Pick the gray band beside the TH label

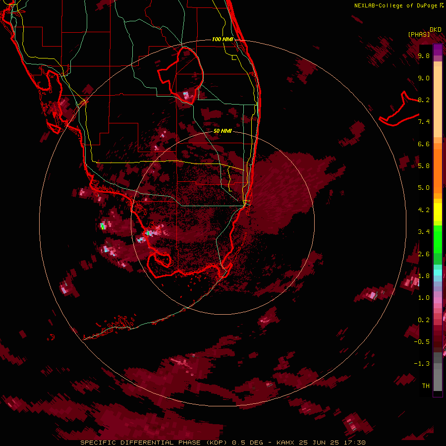438,380
